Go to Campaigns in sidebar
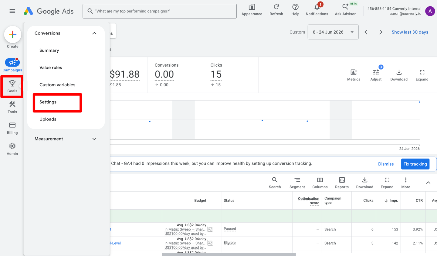The image size is (437, 256). [x=12, y=65]
